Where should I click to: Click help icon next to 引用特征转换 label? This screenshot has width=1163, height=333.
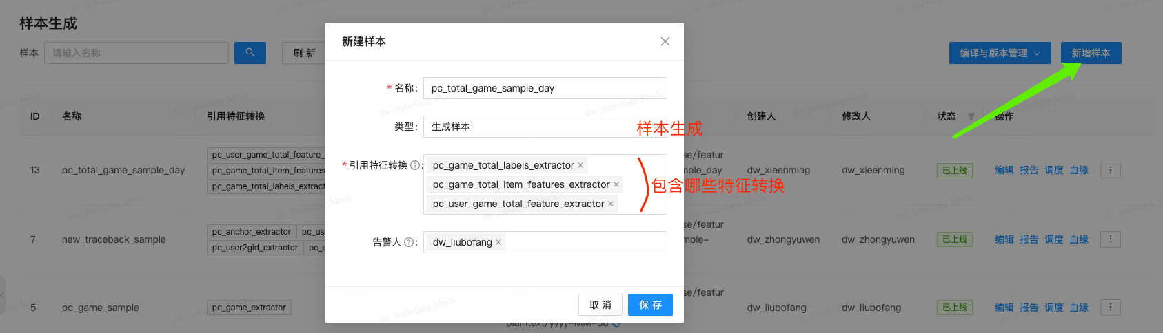pyautogui.click(x=414, y=165)
